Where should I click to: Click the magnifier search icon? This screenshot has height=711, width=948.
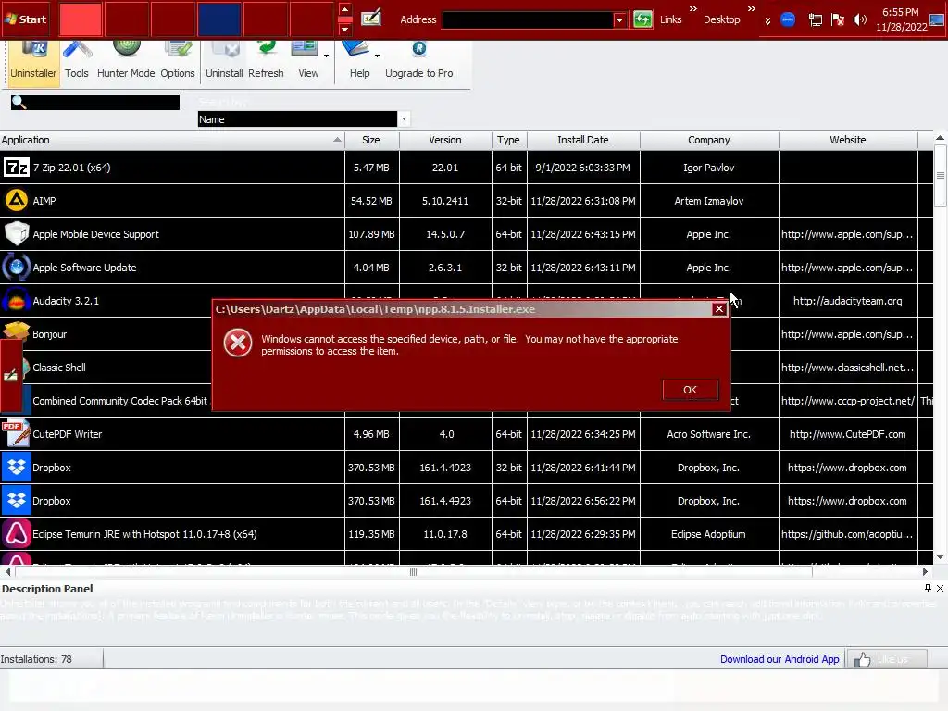pos(19,102)
